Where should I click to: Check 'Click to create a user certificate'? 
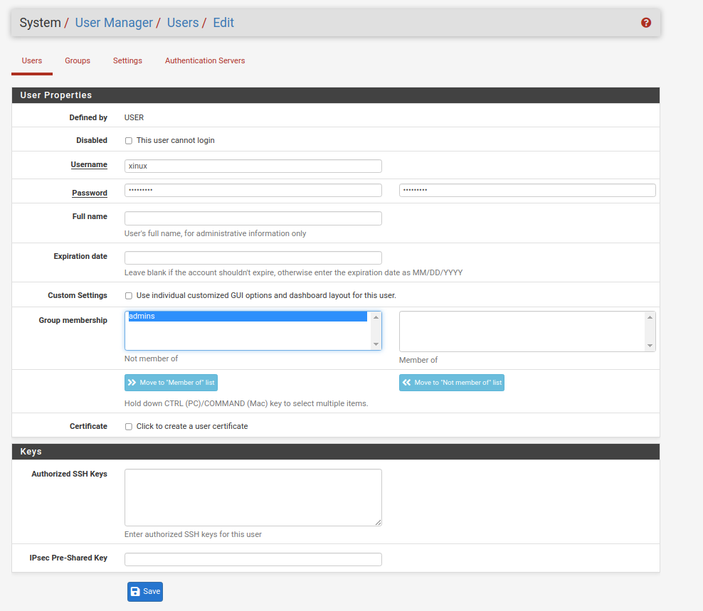pyautogui.click(x=129, y=427)
